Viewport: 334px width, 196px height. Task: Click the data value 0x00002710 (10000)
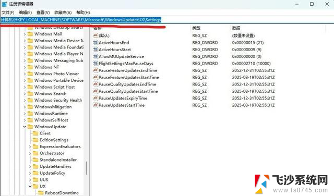tap(252, 64)
